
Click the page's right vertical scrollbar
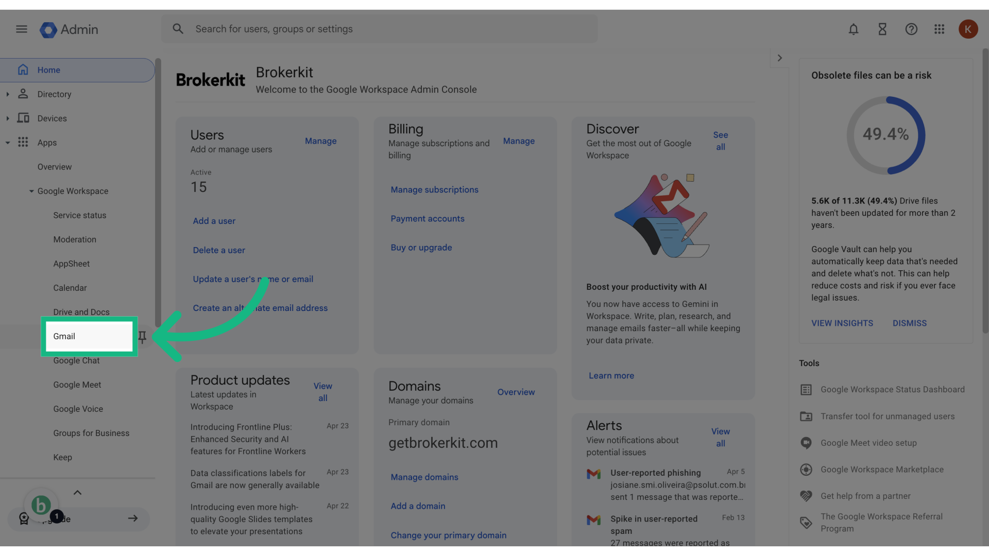coord(985,190)
